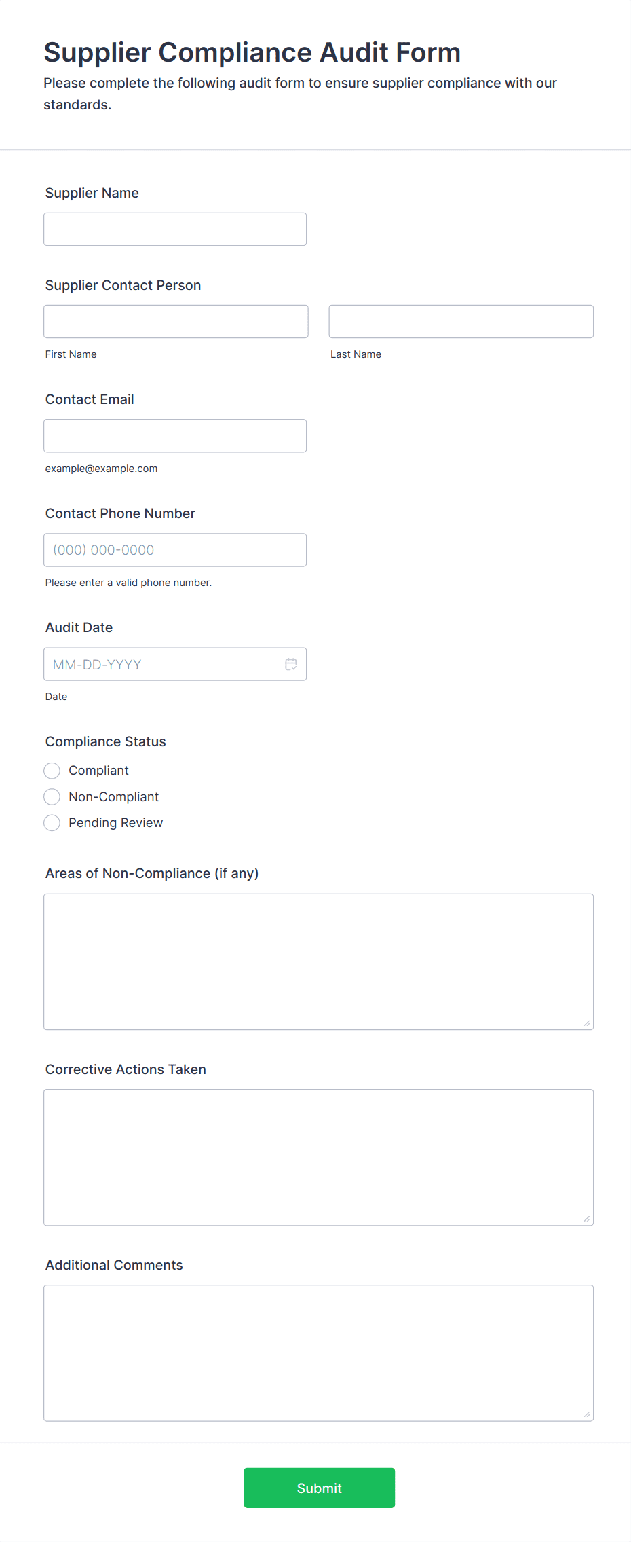Mark status as Pending Review
This screenshot has width=631, height=1542.
(x=52, y=823)
